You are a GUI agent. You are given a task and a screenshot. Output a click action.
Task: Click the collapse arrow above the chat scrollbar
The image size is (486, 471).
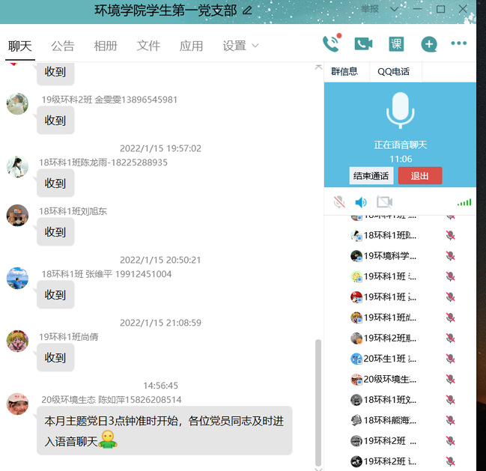click(318, 67)
